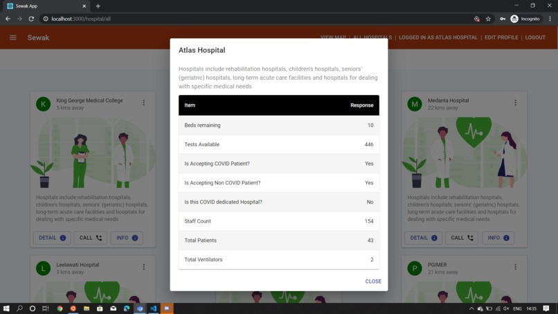Show Info for King George Medical College
The height and width of the screenshot is (314, 558).
pyautogui.click(x=127, y=238)
